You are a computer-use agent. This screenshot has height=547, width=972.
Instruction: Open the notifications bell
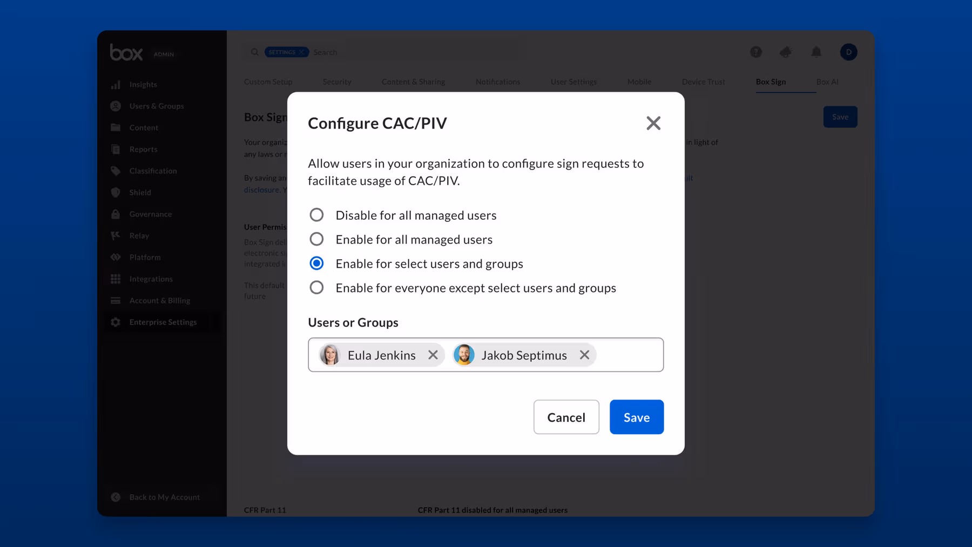coord(816,52)
